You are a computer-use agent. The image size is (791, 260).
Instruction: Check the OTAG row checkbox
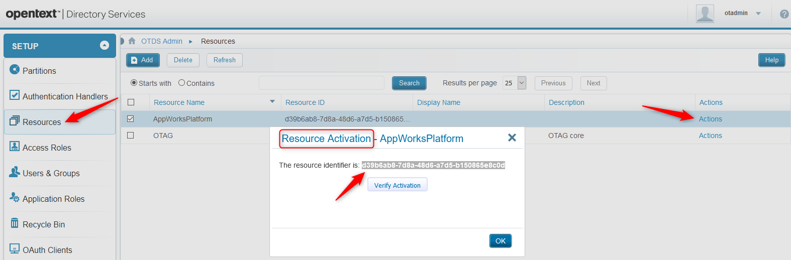(131, 136)
